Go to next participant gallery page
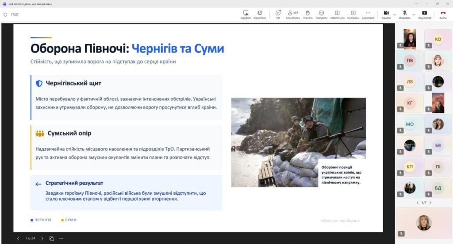This screenshot has width=453, height=244. (x=430, y=203)
